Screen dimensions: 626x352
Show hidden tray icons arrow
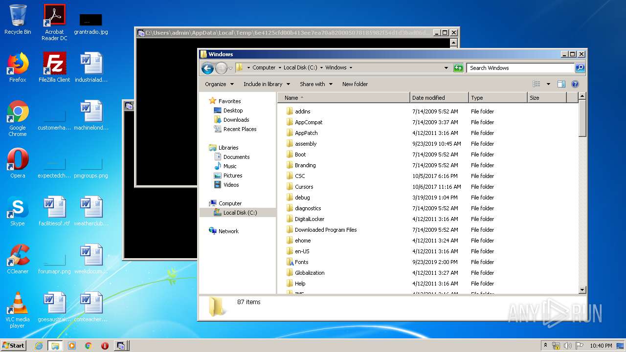click(545, 345)
